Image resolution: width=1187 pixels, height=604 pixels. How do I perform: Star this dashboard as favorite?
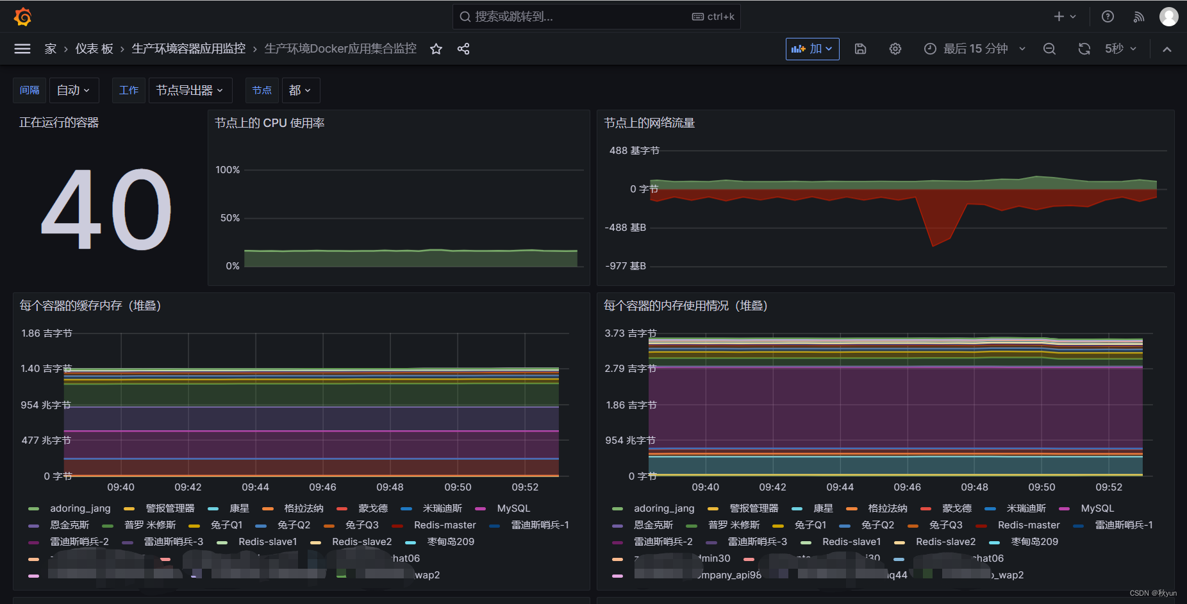pos(436,49)
